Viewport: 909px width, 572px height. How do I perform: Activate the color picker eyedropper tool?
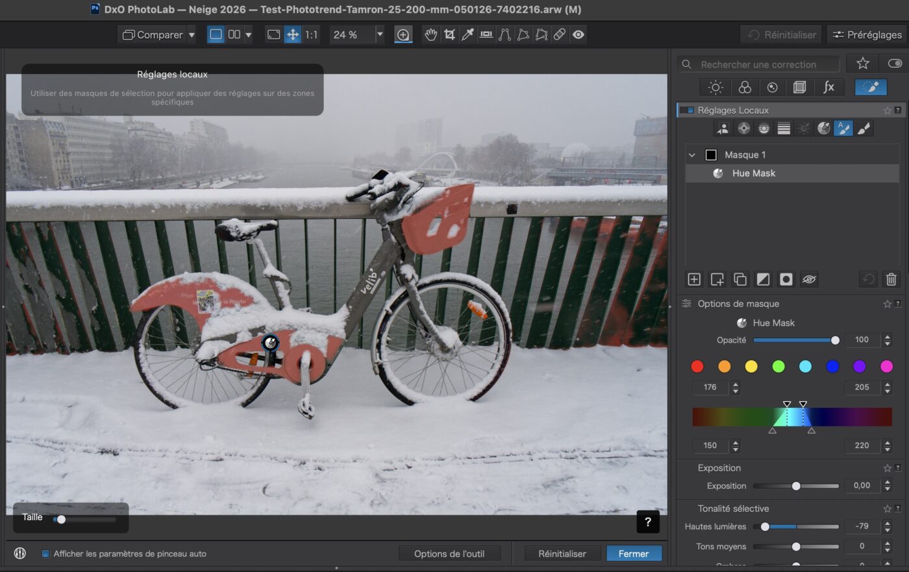click(467, 34)
